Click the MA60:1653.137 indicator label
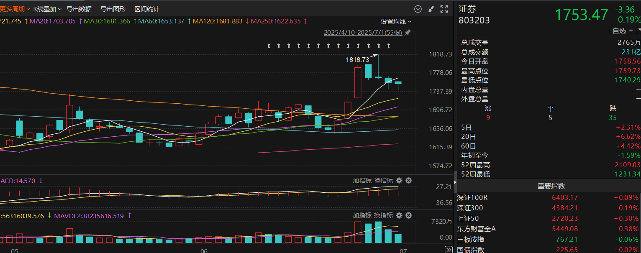641x253 pixels. pos(162,21)
